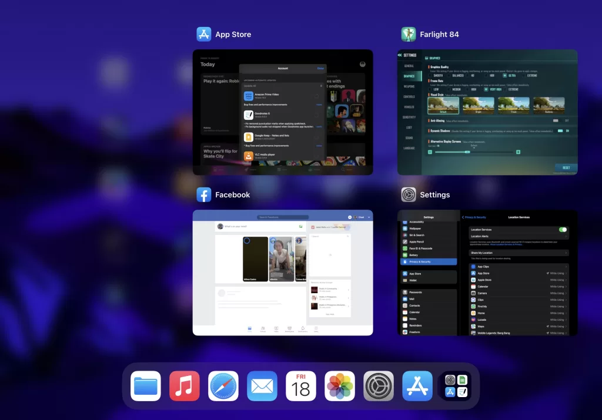Open Calendar While Using chevron
Viewport: 602px width, 420px height.
tap(566, 287)
